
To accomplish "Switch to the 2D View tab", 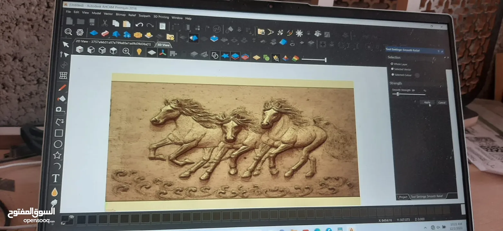I will (113, 43).
